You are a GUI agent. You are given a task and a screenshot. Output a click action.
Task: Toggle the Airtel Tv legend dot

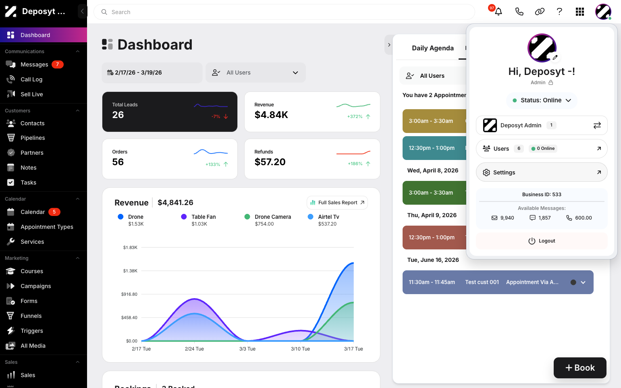pos(310,217)
